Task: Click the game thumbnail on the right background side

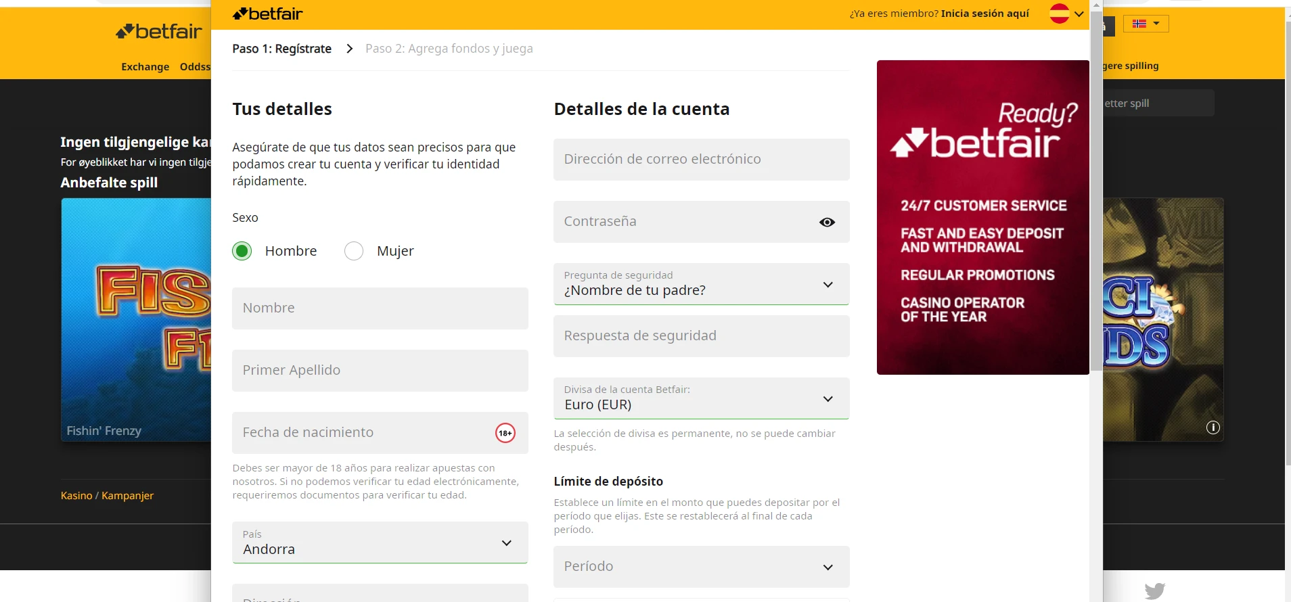Action: point(1163,319)
